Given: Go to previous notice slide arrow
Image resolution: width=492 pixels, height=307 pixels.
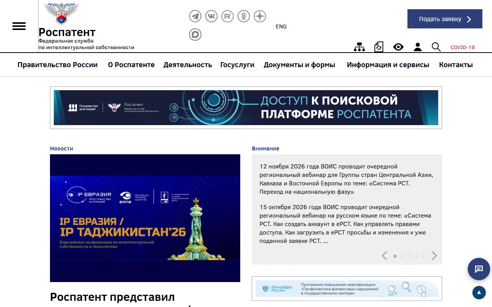Looking at the screenshot, I should coord(384,256).
